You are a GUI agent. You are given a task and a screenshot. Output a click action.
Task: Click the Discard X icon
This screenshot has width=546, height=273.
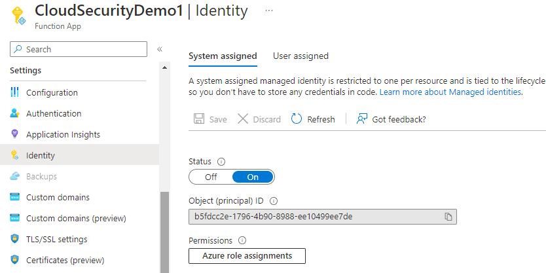[x=243, y=119]
